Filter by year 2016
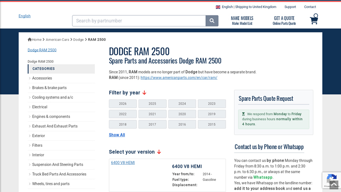This screenshot has width=341, height=192. click(x=182, y=124)
